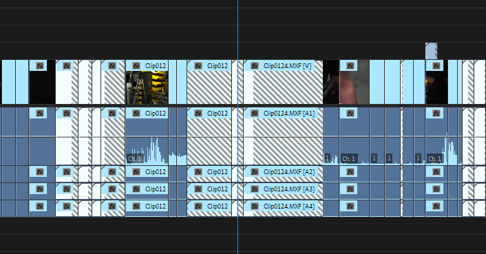Screen dimensions: 486x254
Task: Select the Clip0124.MXF [V] clip name
Action: pyautogui.click(x=287, y=65)
